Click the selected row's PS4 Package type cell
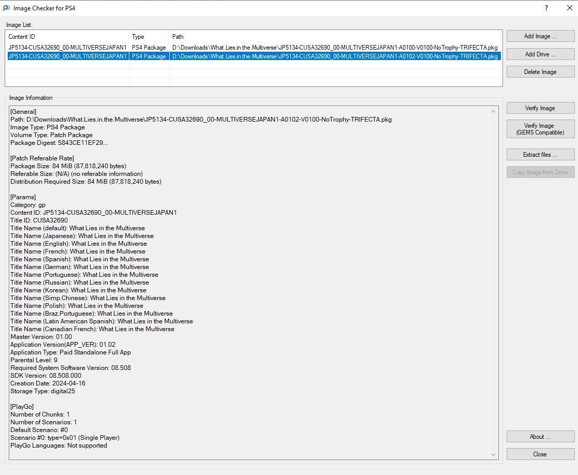The image size is (578, 475). pos(149,56)
